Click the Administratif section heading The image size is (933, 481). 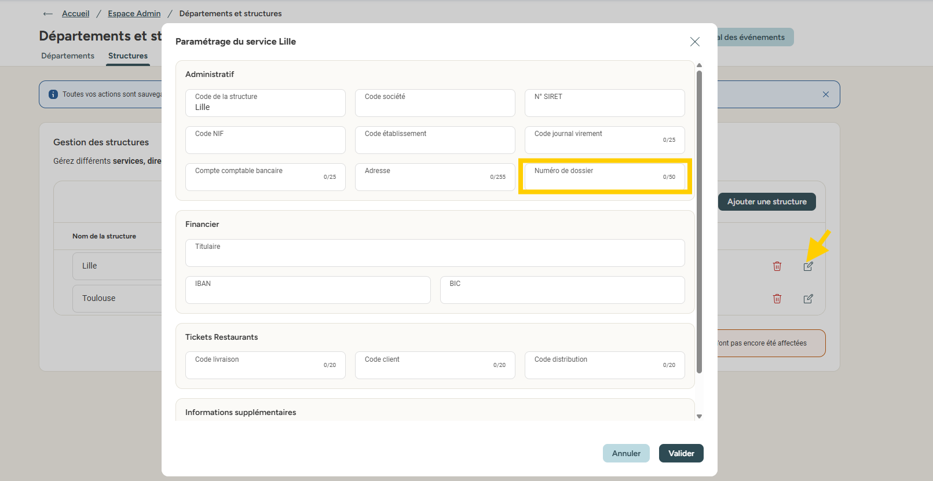(x=210, y=74)
